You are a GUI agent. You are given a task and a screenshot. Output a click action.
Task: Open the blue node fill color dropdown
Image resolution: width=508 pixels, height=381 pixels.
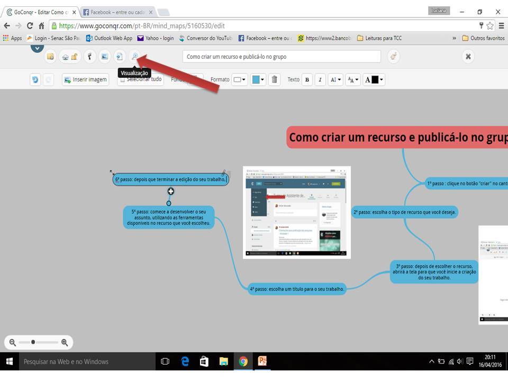(x=258, y=80)
